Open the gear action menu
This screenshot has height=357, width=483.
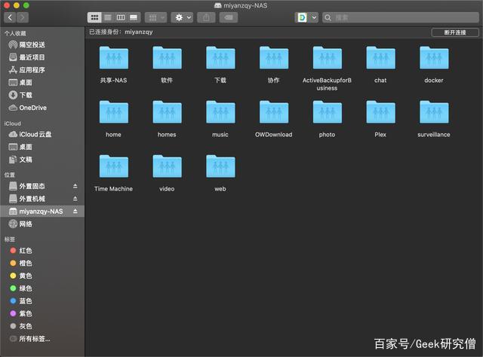[183, 17]
